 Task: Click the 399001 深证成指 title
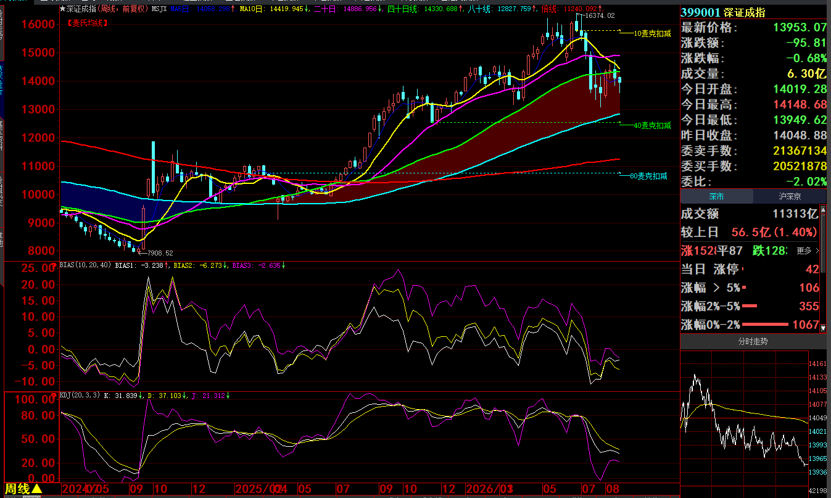(x=722, y=12)
